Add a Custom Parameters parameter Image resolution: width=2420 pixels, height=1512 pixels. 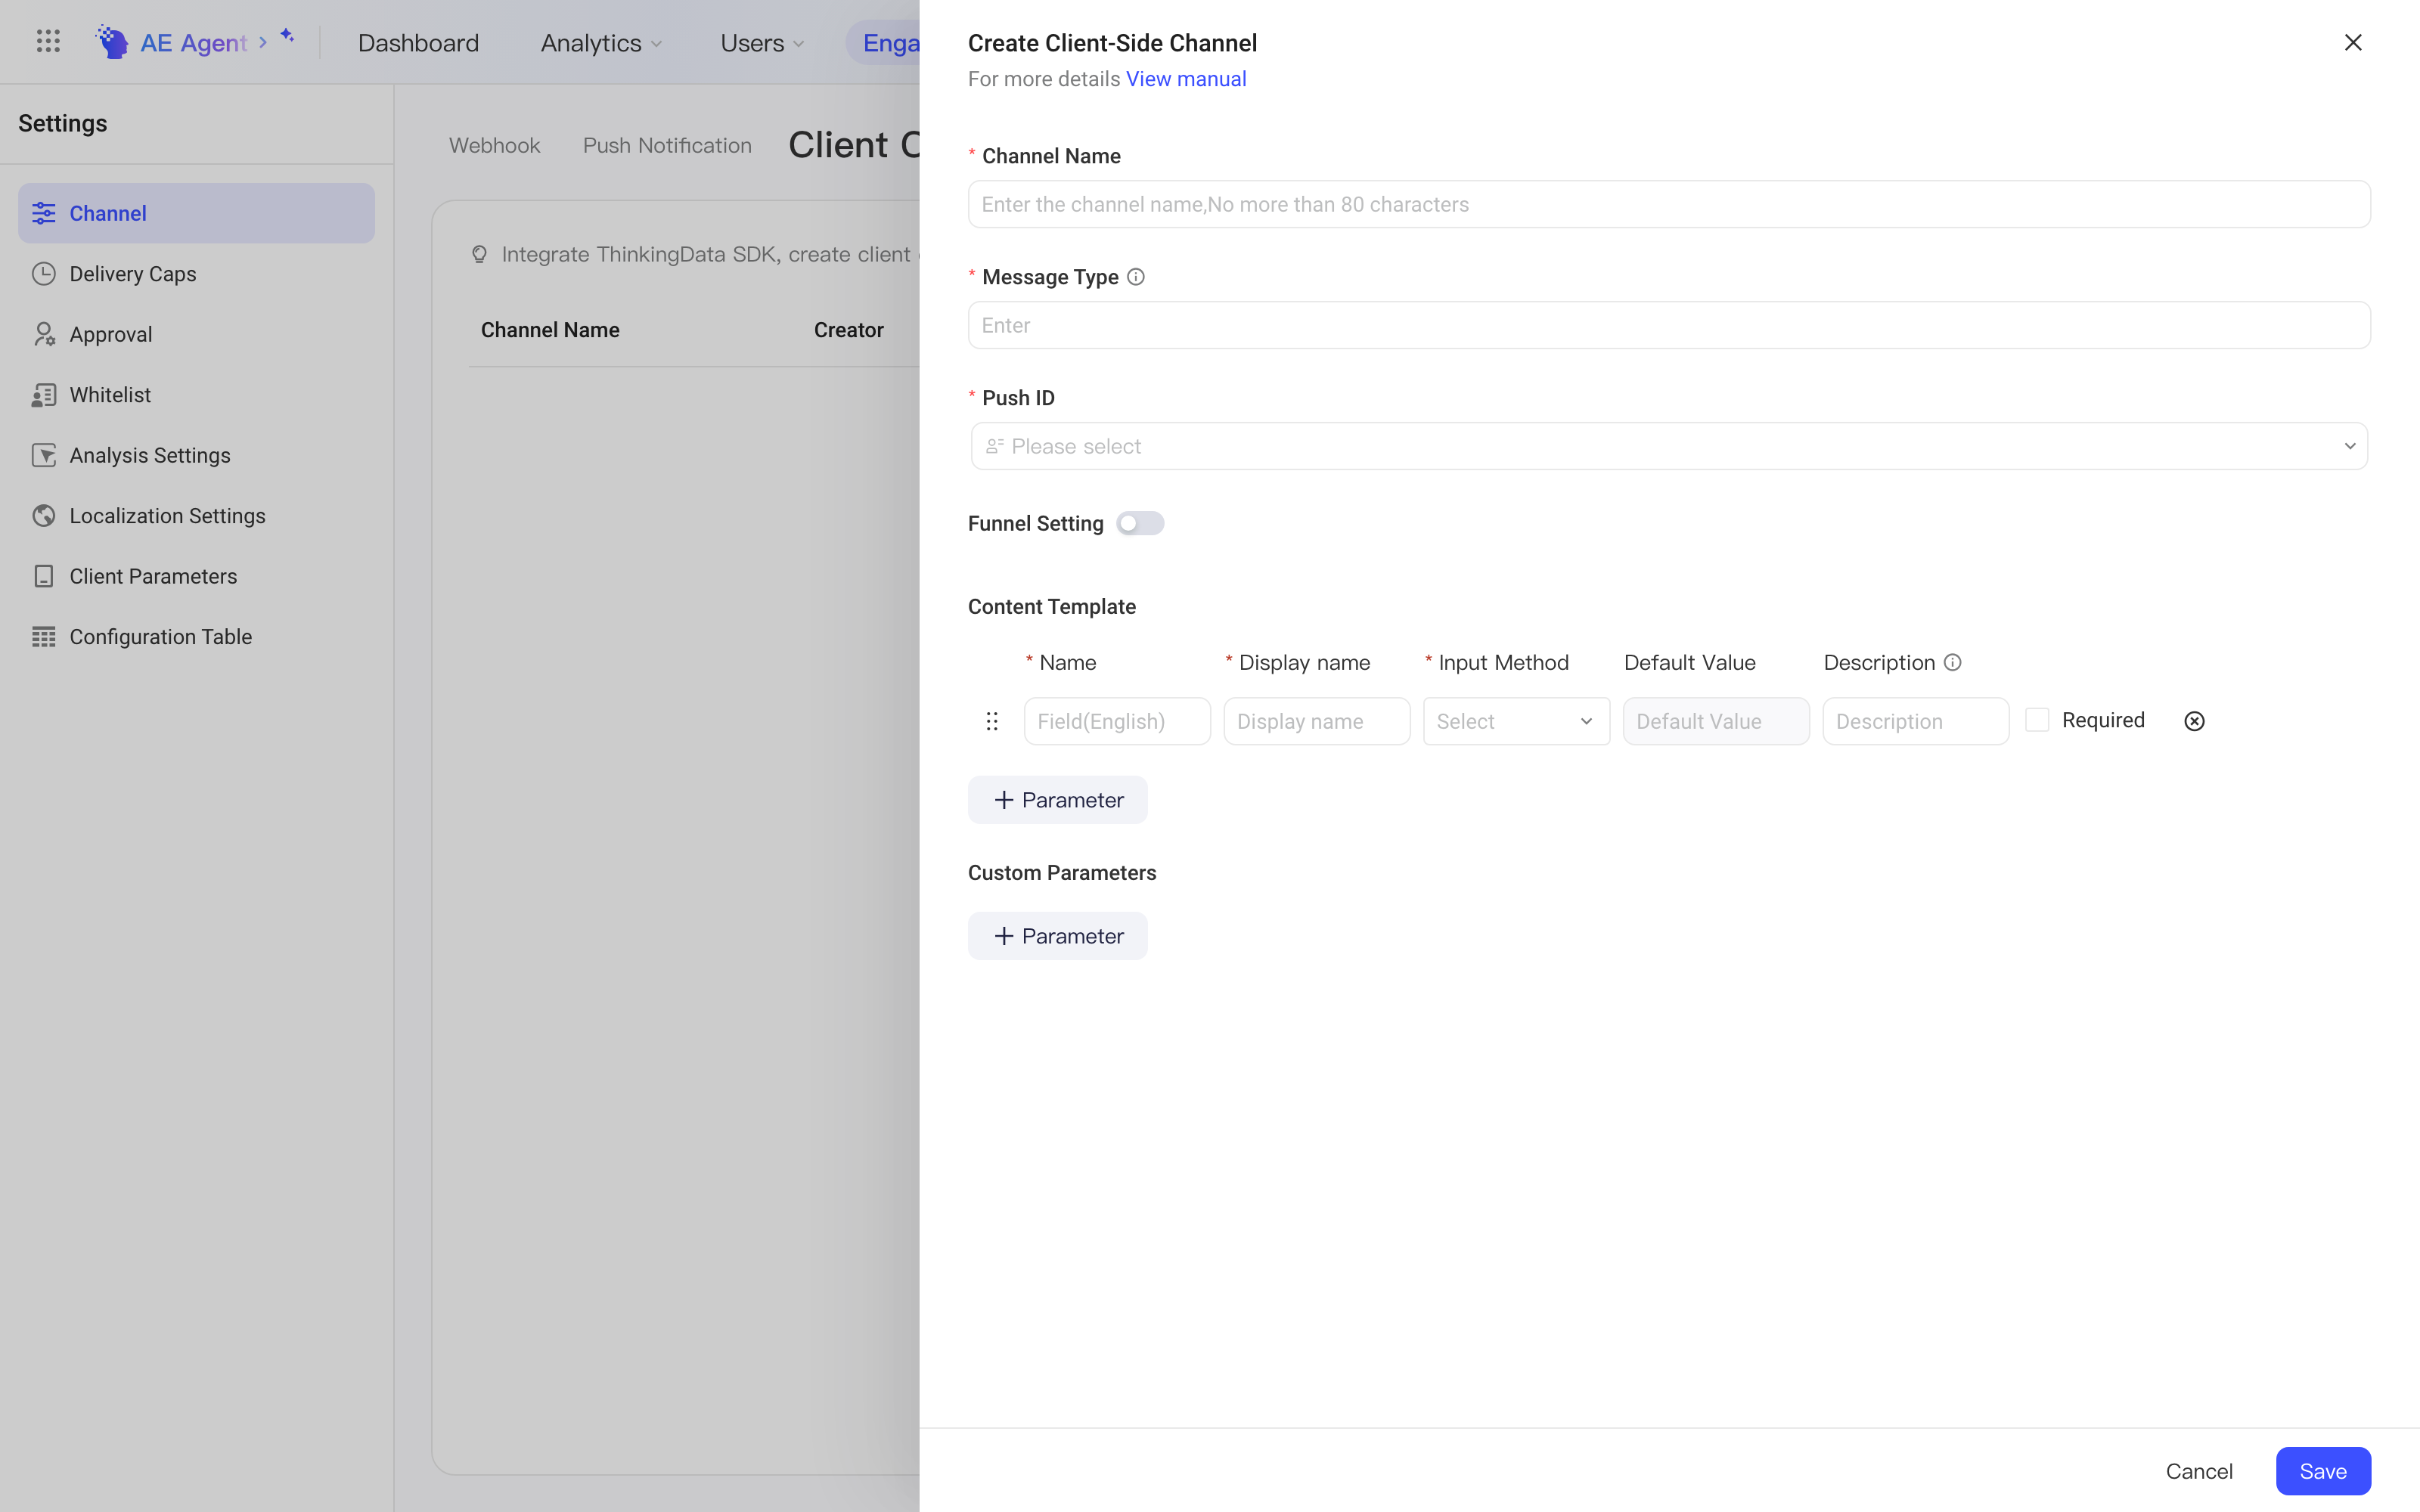(x=1057, y=936)
